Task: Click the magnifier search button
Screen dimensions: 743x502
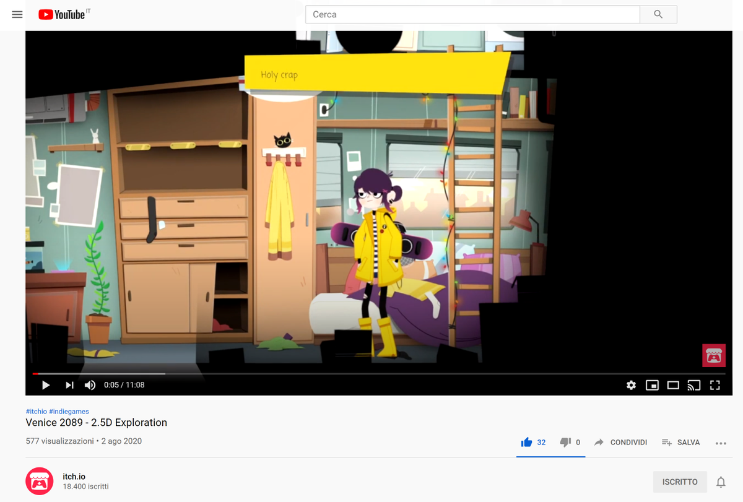Action: [658, 14]
